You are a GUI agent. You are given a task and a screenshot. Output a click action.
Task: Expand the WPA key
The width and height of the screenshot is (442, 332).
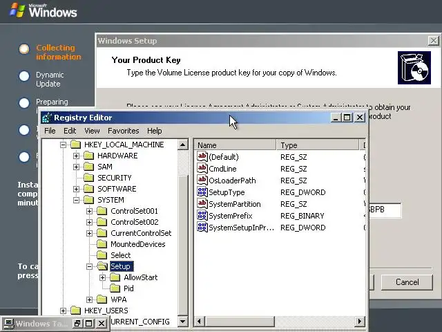tap(89, 299)
